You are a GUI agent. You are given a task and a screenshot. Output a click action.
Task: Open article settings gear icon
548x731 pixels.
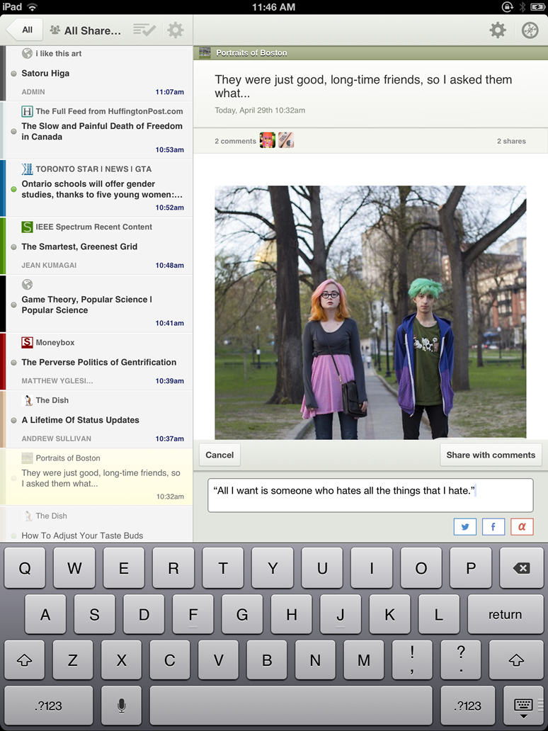click(498, 30)
